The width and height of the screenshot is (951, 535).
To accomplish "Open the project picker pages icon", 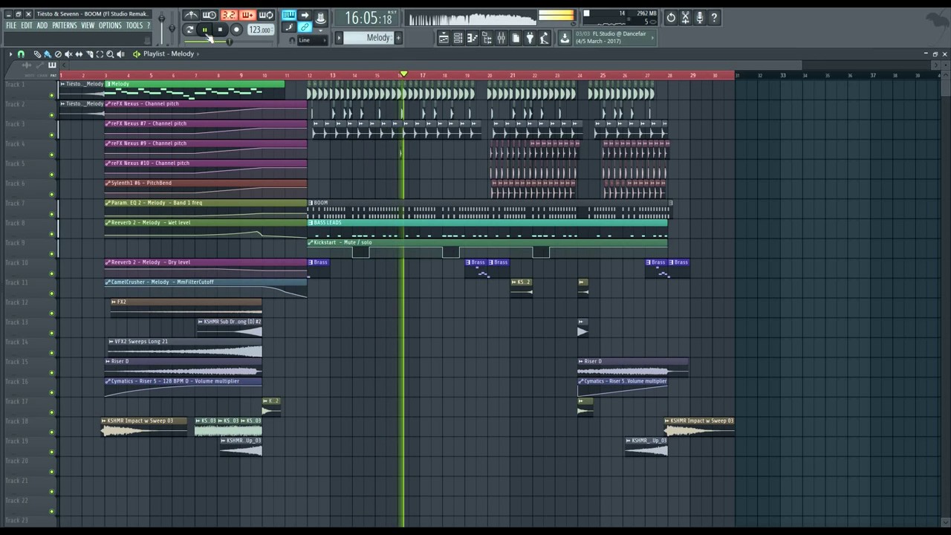I will click(x=516, y=38).
